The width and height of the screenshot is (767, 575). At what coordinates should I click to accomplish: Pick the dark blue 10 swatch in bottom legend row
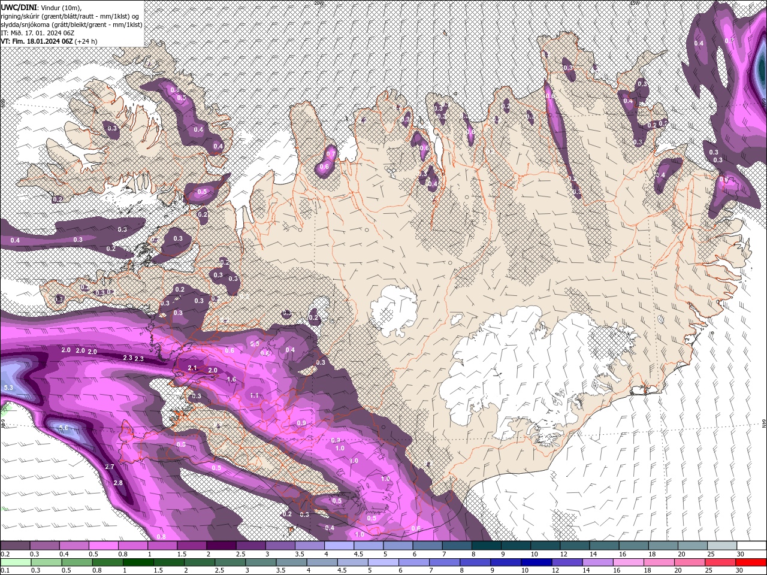click(x=535, y=562)
